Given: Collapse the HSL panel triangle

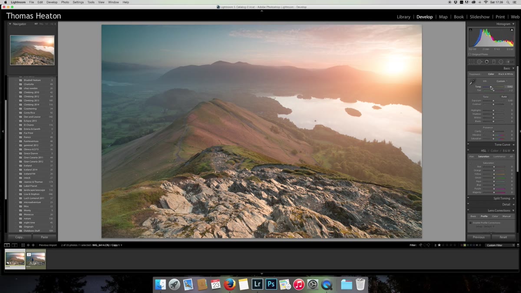Looking at the screenshot, I should [513, 150].
